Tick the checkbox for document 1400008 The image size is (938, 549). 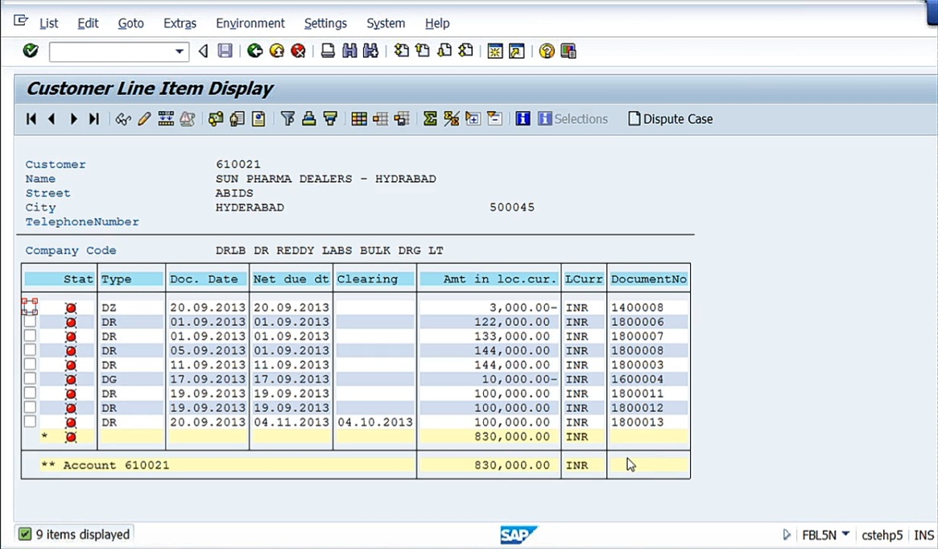(x=30, y=307)
